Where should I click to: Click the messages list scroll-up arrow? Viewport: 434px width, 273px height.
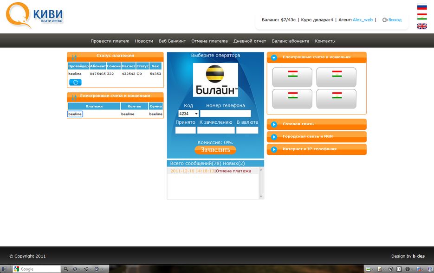(261, 170)
